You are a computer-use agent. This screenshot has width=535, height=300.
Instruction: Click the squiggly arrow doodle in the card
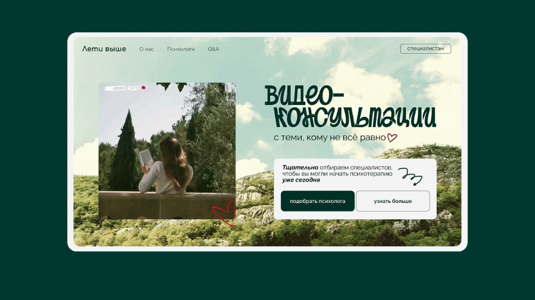pyautogui.click(x=410, y=176)
